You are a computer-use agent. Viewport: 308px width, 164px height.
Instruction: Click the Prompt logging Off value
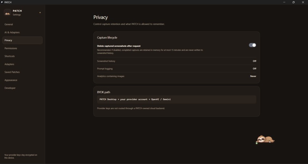(255, 69)
